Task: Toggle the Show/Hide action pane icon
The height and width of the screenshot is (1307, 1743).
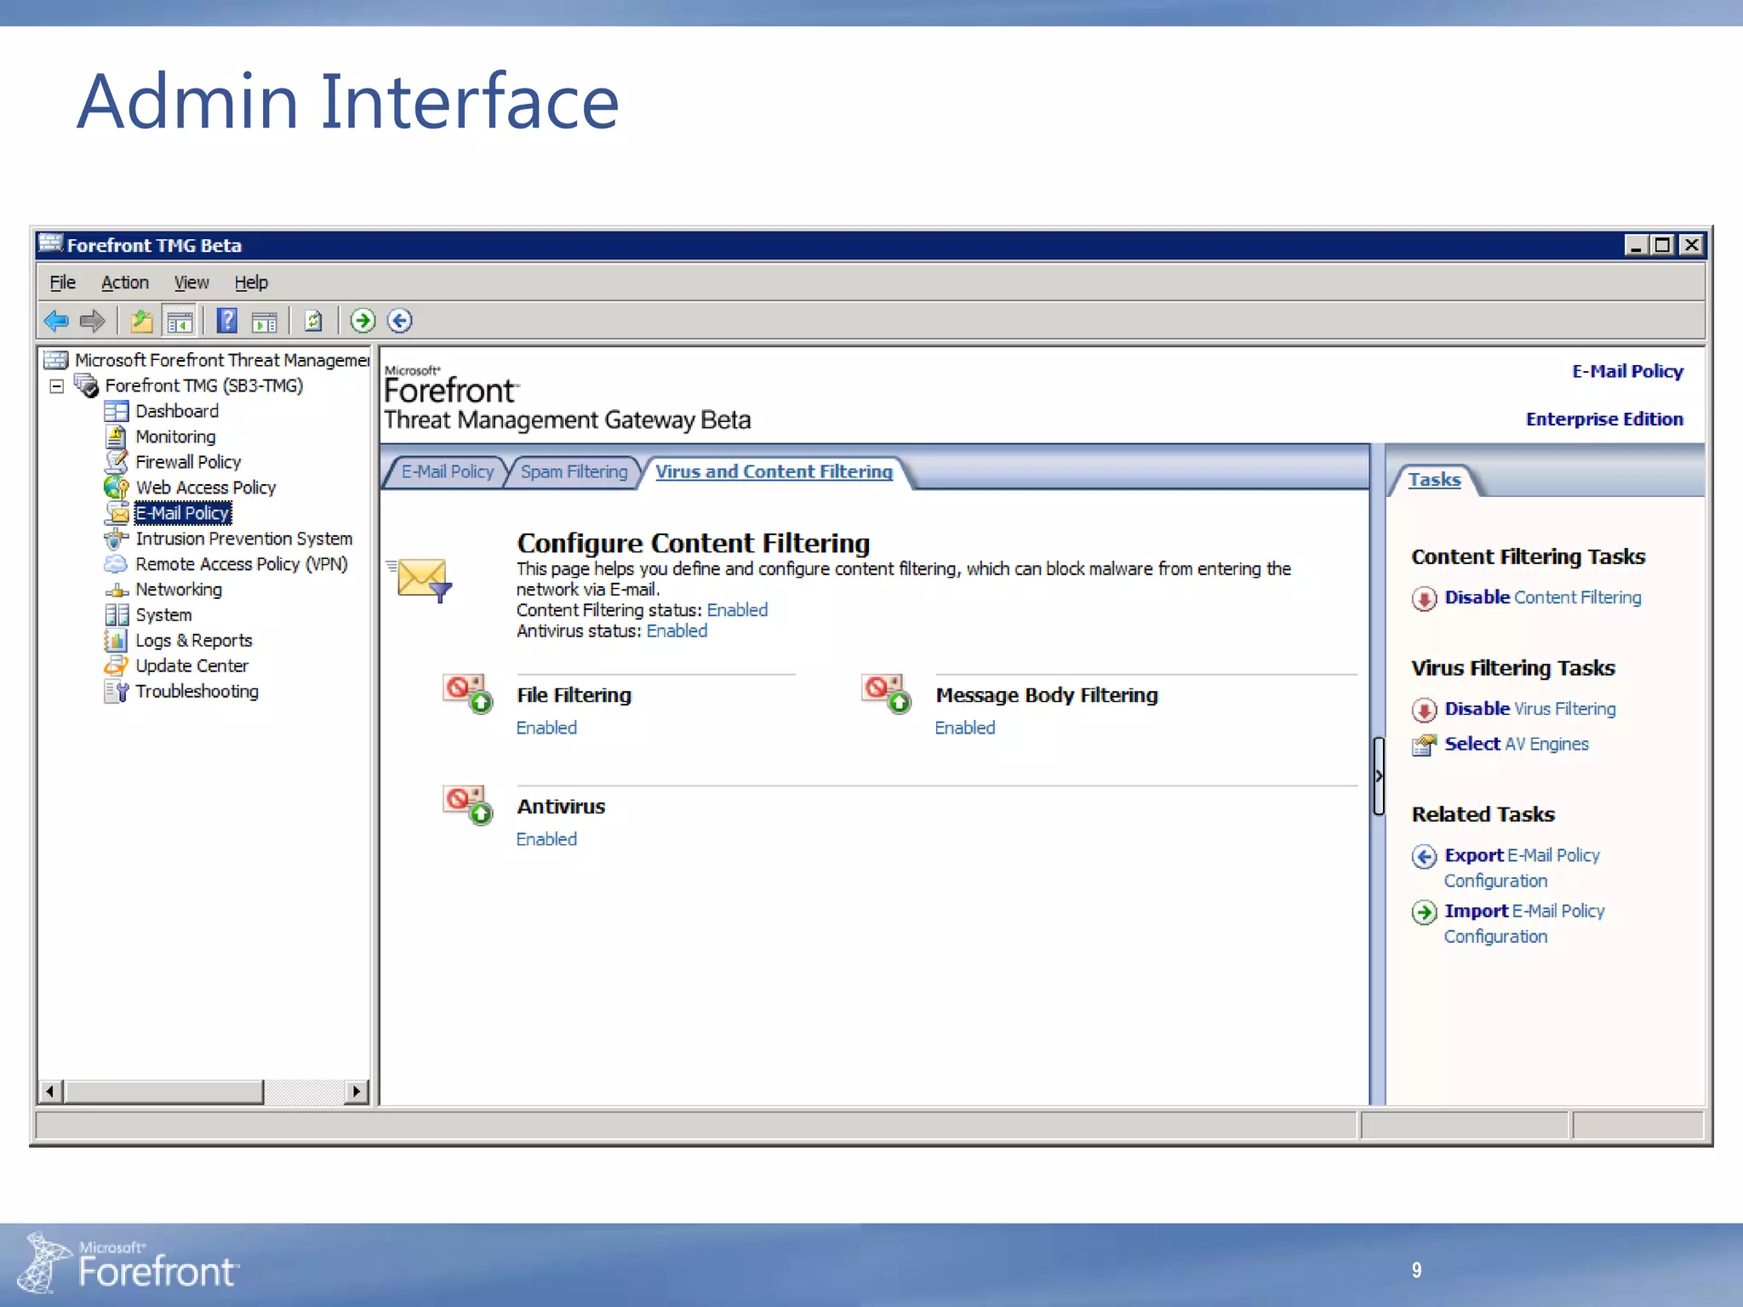Action: (x=265, y=321)
